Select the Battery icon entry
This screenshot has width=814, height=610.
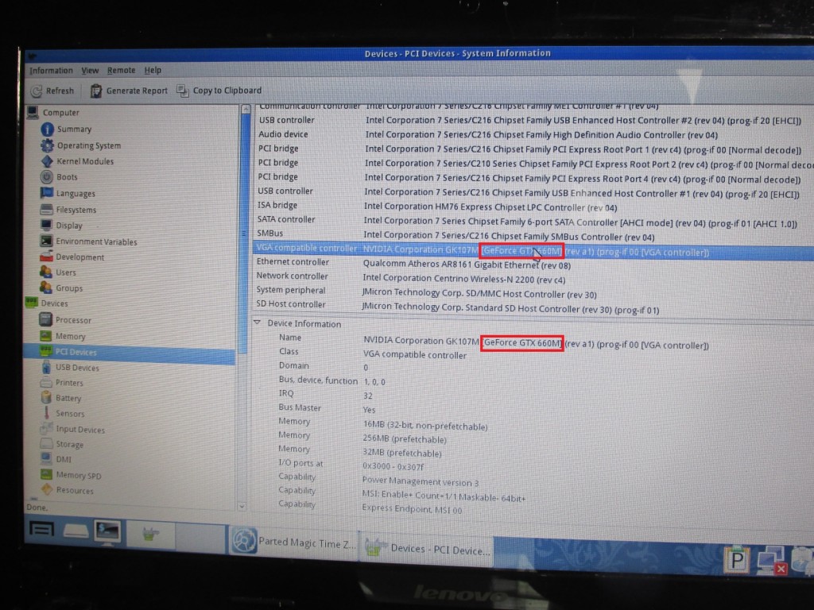point(46,398)
